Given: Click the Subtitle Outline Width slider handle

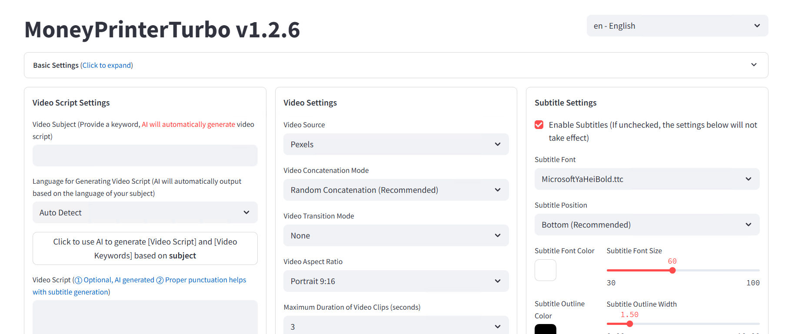Looking at the screenshot, I should coord(630,324).
